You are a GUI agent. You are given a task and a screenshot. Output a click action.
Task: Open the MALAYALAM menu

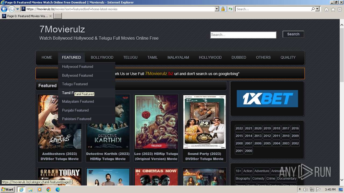[178, 57]
